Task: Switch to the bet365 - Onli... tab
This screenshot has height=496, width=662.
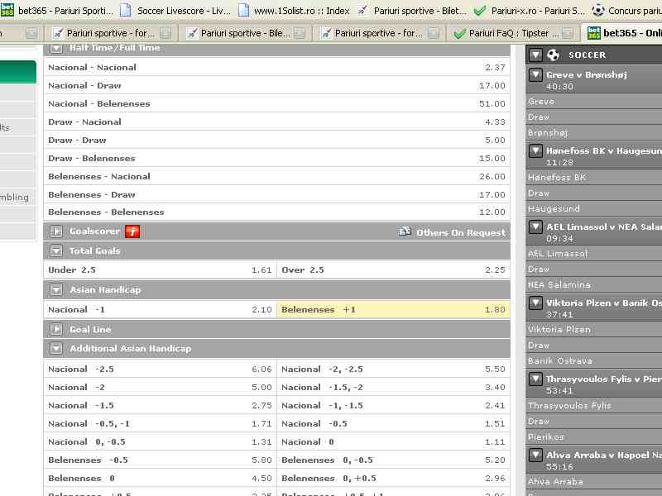Action: (622, 33)
